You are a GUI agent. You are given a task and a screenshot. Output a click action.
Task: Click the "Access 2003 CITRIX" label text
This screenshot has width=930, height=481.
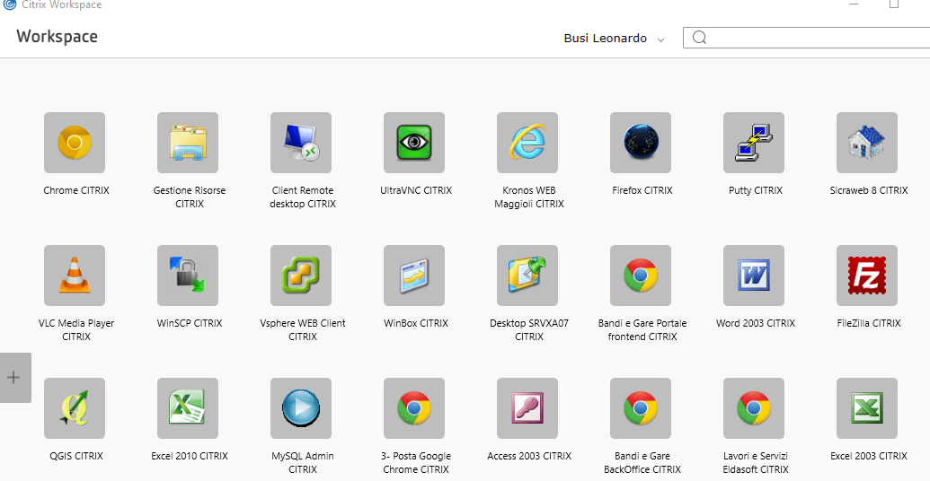(x=529, y=456)
